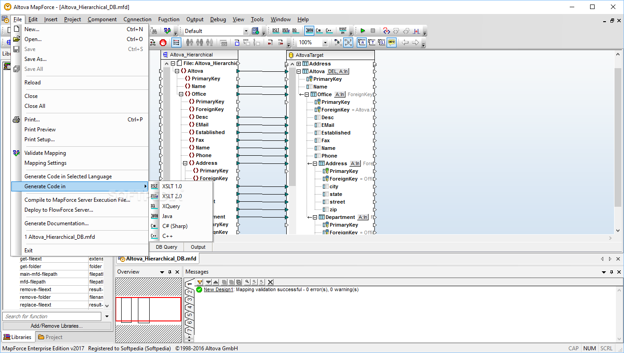
Task: Select XQuery toolbar language icon
Action: [295, 31]
